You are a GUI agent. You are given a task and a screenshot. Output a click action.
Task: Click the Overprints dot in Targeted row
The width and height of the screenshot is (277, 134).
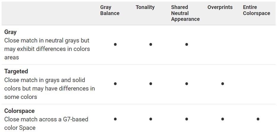click(x=223, y=84)
